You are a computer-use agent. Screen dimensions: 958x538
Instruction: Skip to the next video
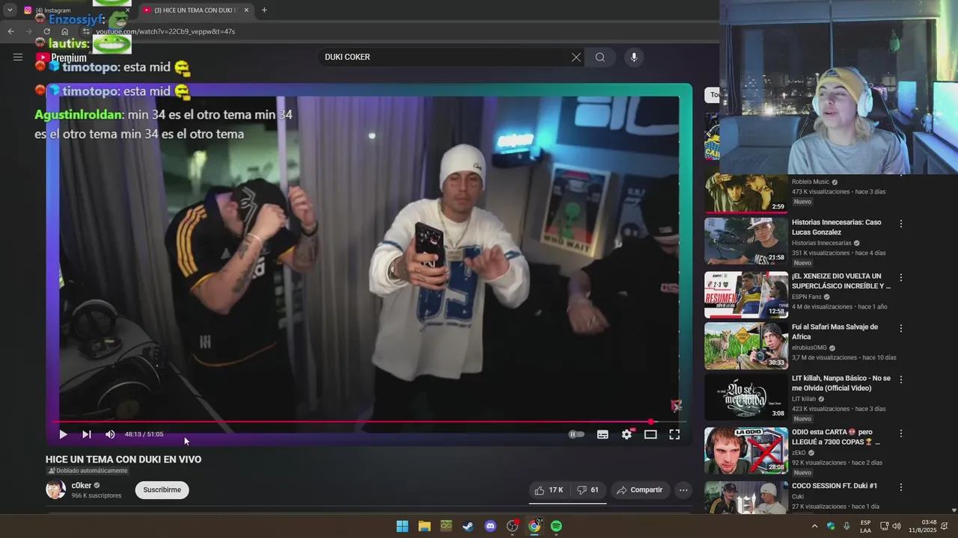87,434
